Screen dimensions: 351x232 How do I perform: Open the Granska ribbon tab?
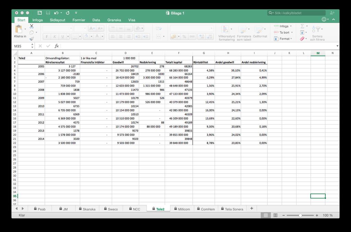click(x=114, y=20)
